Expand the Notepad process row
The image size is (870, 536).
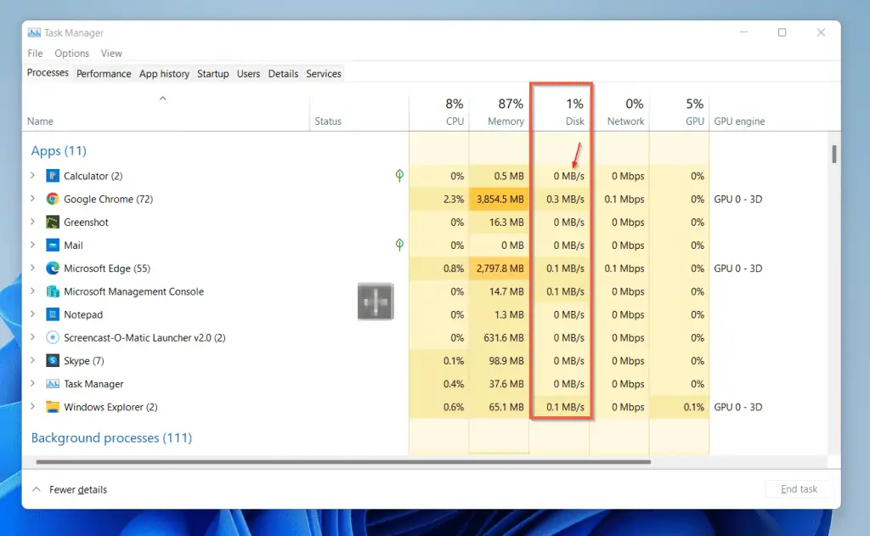click(33, 314)
